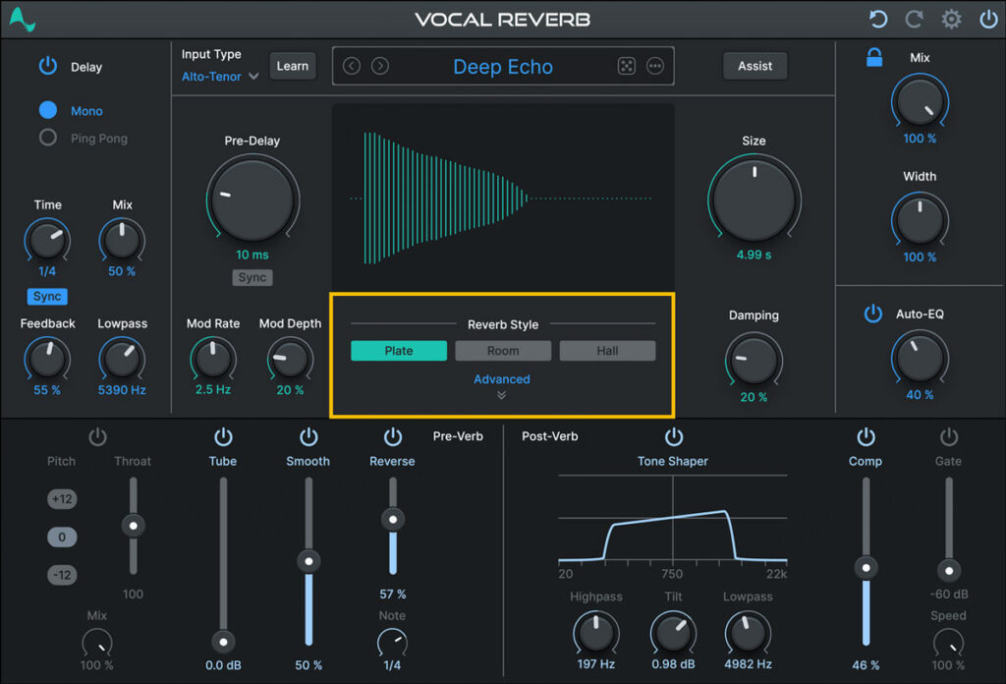Load the previous preset arrow
Screen dimensions: 1006x684
(x=352, y=66)
